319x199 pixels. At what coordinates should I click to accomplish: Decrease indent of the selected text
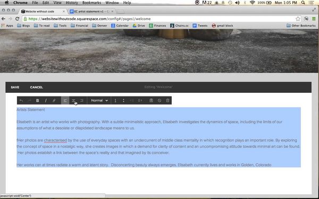[x=132, y=100]
